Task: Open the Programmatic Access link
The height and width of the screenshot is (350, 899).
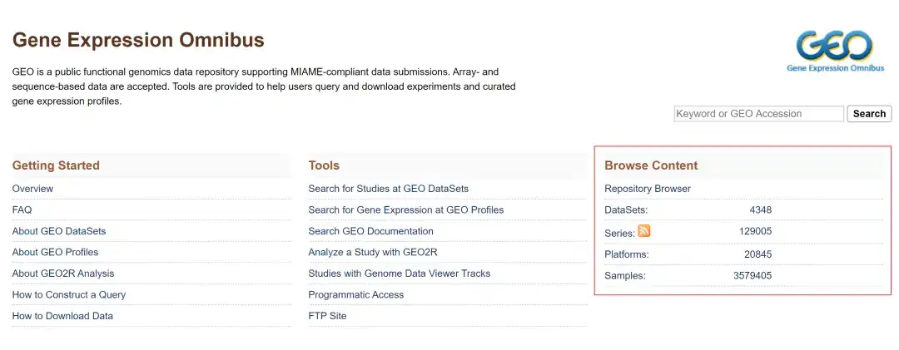Action: pos(356,295)
